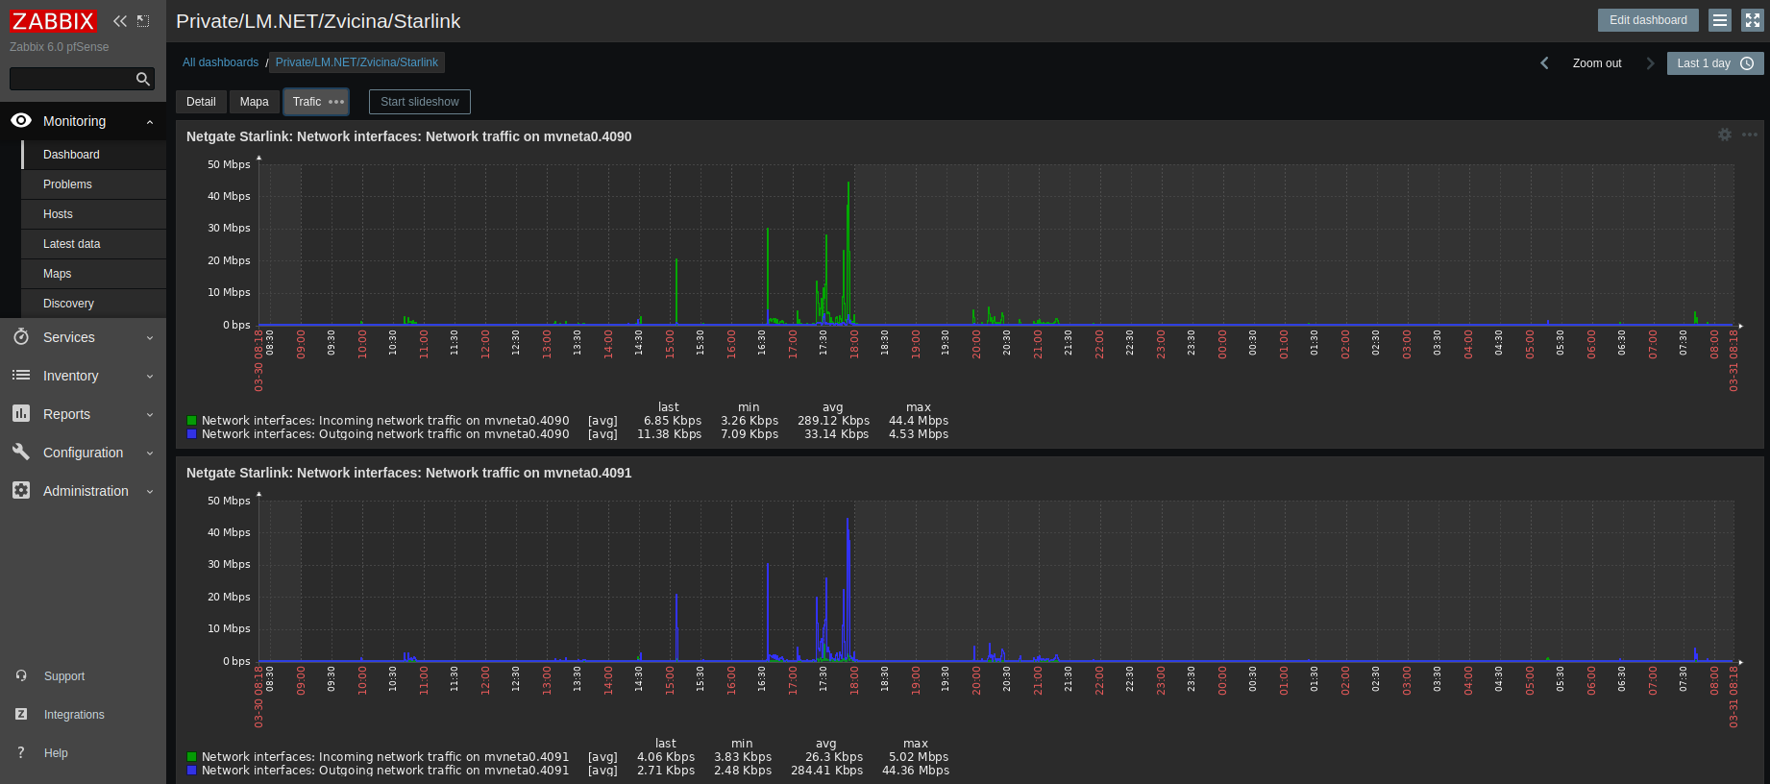This screenshot has height=784, width=1770.
Task: Open mvneta0.4090 widget three-dot menu
Action: [x=1750, y=135]
